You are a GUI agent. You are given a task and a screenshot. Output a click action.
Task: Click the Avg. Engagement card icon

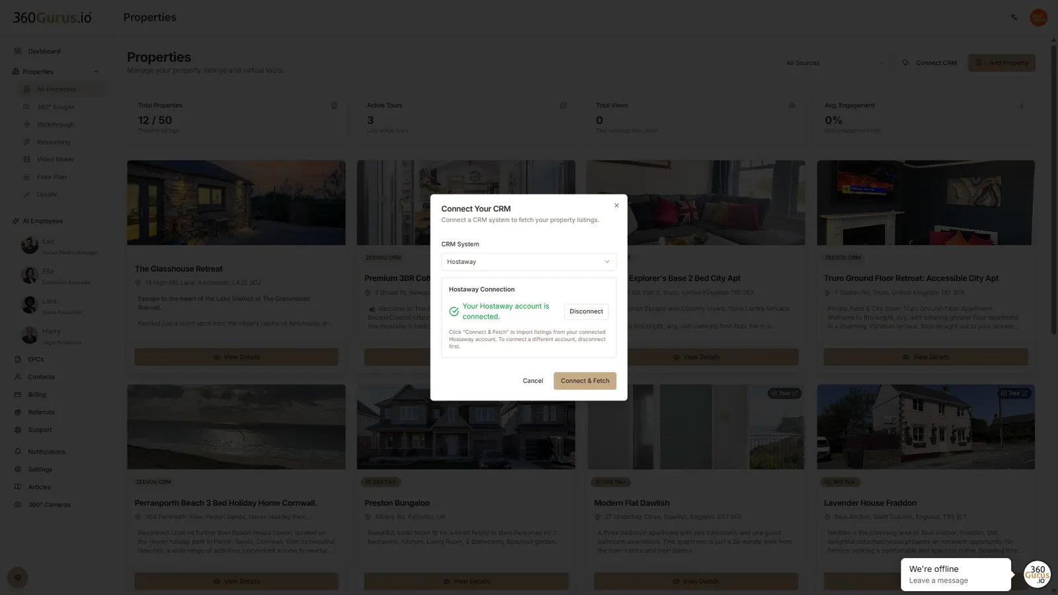coord(1021,106)
